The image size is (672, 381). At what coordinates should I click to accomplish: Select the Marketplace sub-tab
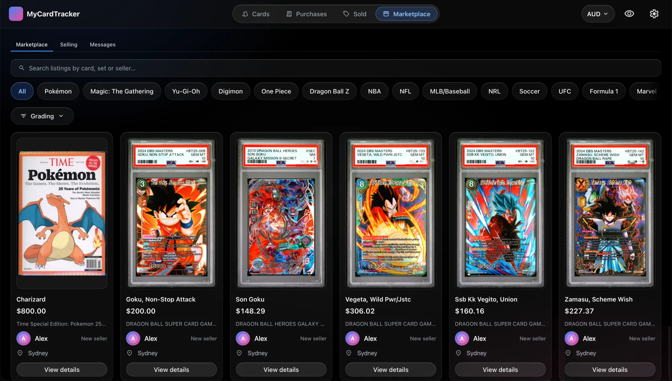(x=32, y=45)
